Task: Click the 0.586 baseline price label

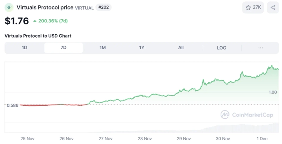Action: (x=12, y=105)
